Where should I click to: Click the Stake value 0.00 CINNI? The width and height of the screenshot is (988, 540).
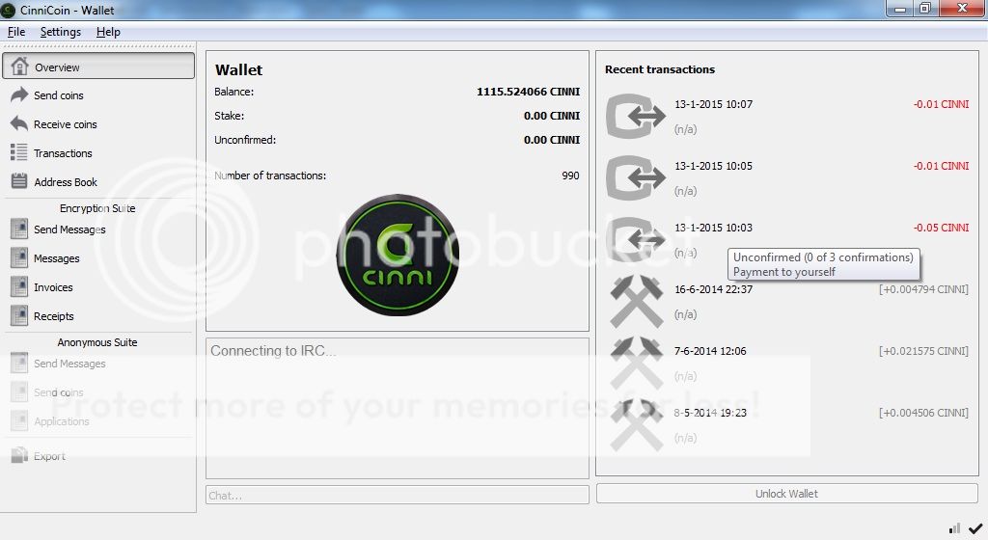(551, 115)
